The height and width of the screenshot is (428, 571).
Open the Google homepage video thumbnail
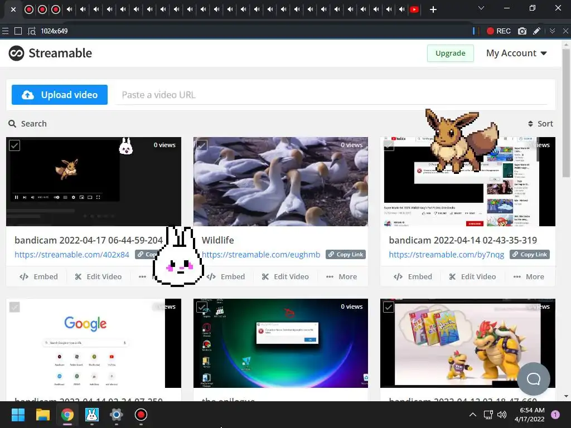(94, 343)
